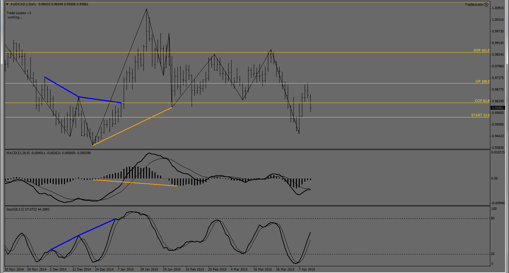Image resolution: width=509 pixels, height=273 pixels.
Task: Click the 7 Apr 2015 date marker
Action: click(306, 269)
